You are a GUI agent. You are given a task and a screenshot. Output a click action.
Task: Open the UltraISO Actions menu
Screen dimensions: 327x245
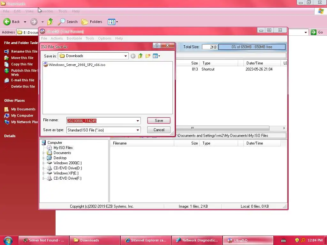(x=57, y=38)
